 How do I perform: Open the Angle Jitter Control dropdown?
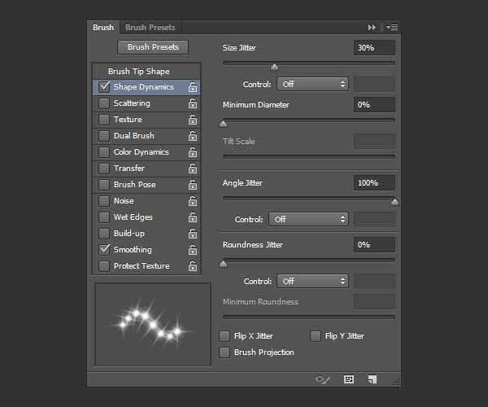[308, 219]
